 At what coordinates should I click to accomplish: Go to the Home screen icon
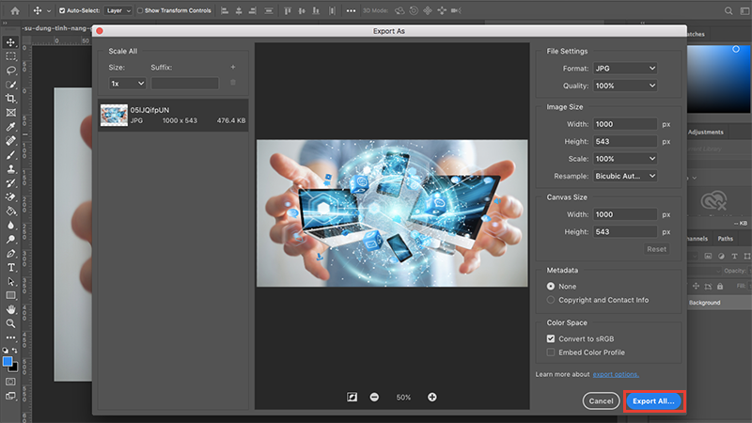(15, 10)
